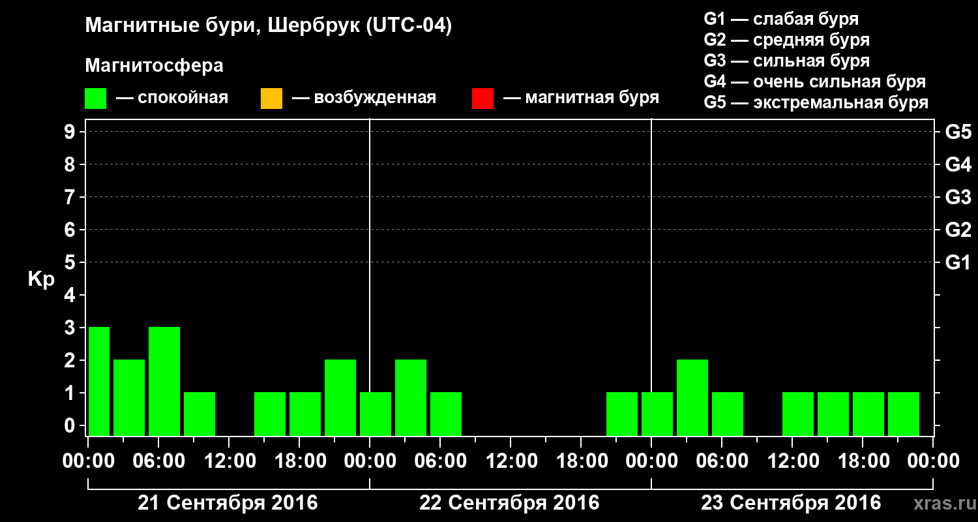Select legend line 'G5 — экстремальная буря'
Screen dimensions: 978x522
click(x=816, y=102)
